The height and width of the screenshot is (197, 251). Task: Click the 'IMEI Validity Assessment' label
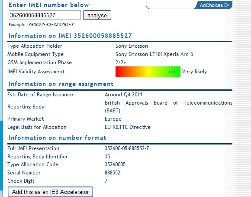(36, 72)
